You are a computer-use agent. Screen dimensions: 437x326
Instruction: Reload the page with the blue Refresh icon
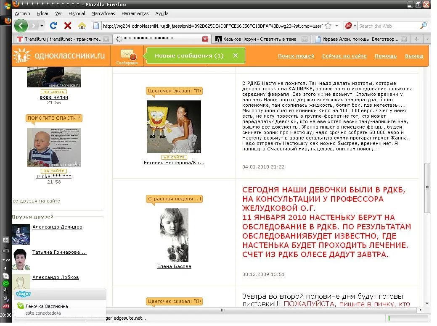pos(53,26)
